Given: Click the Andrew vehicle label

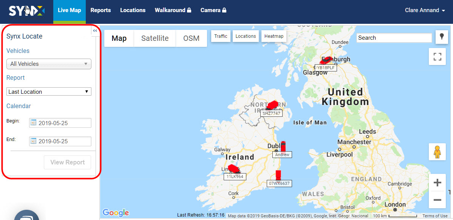Looking at the screenshot, I should tap(282, 155).
